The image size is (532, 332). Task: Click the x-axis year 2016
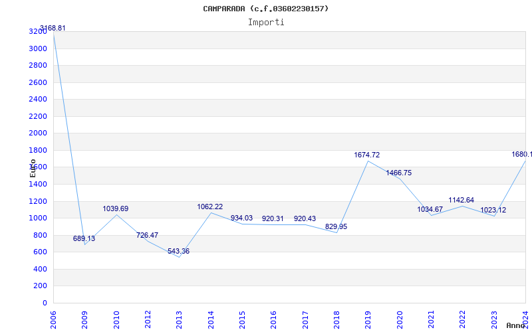pyautogui.click(x=273, y=320)
